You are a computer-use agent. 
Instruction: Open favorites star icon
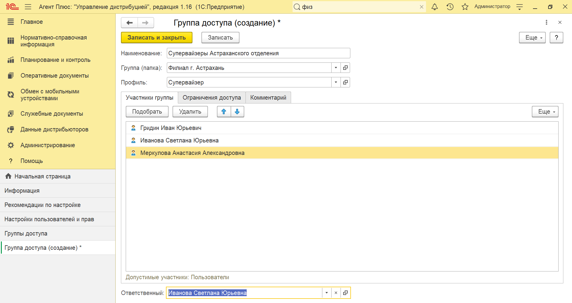coord(465,7)
